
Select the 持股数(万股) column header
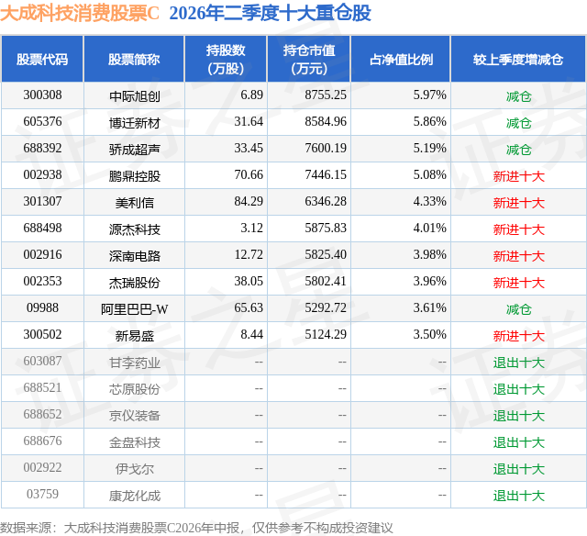point(226,59)
